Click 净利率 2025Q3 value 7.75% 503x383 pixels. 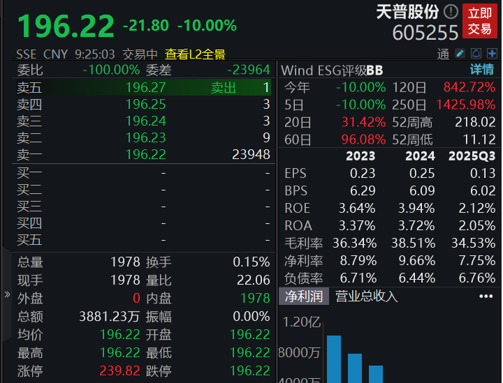(x=477, y=260)
